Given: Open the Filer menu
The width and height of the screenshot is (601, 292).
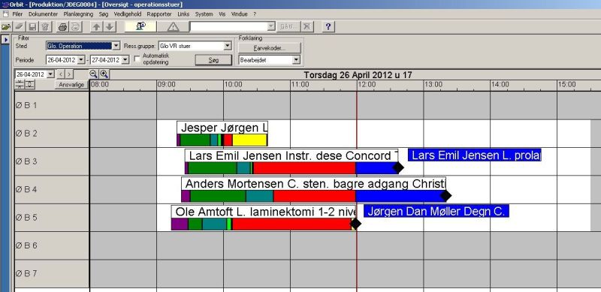Looking at the screenshot, I should coord(17,14).
